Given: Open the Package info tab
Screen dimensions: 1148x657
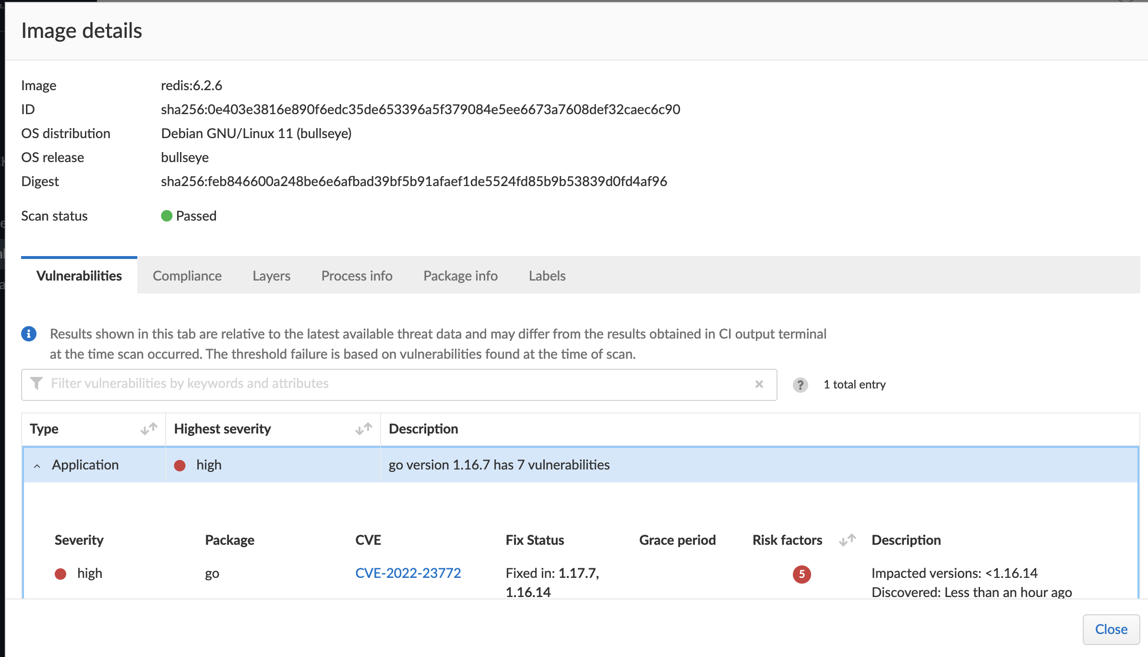Looking at the screenshot, I should click(461, 276).
